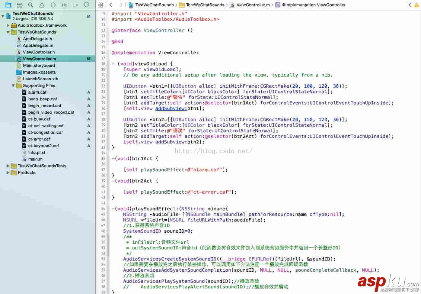
Task: Click line number 44 in gutter
Action: pos(103,209)
